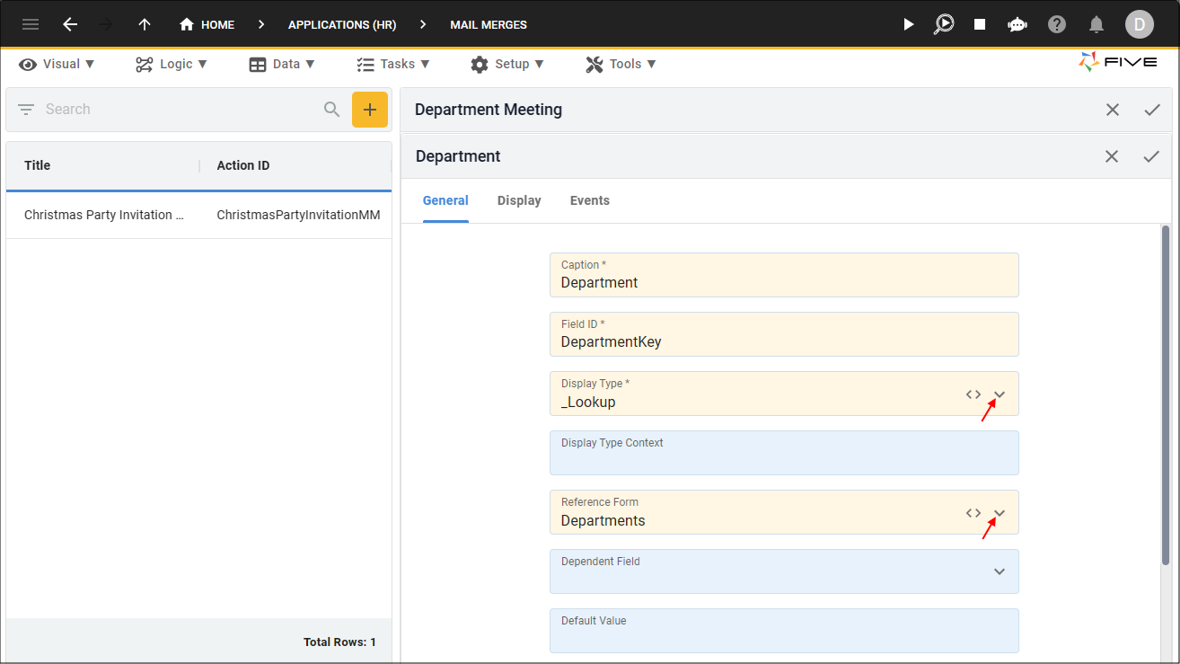Image resolution: width=1180 pixels, height=664 pixels.
Task: Expand the Reference Form dropdown arrow
Action: click(x=999, y=513)
